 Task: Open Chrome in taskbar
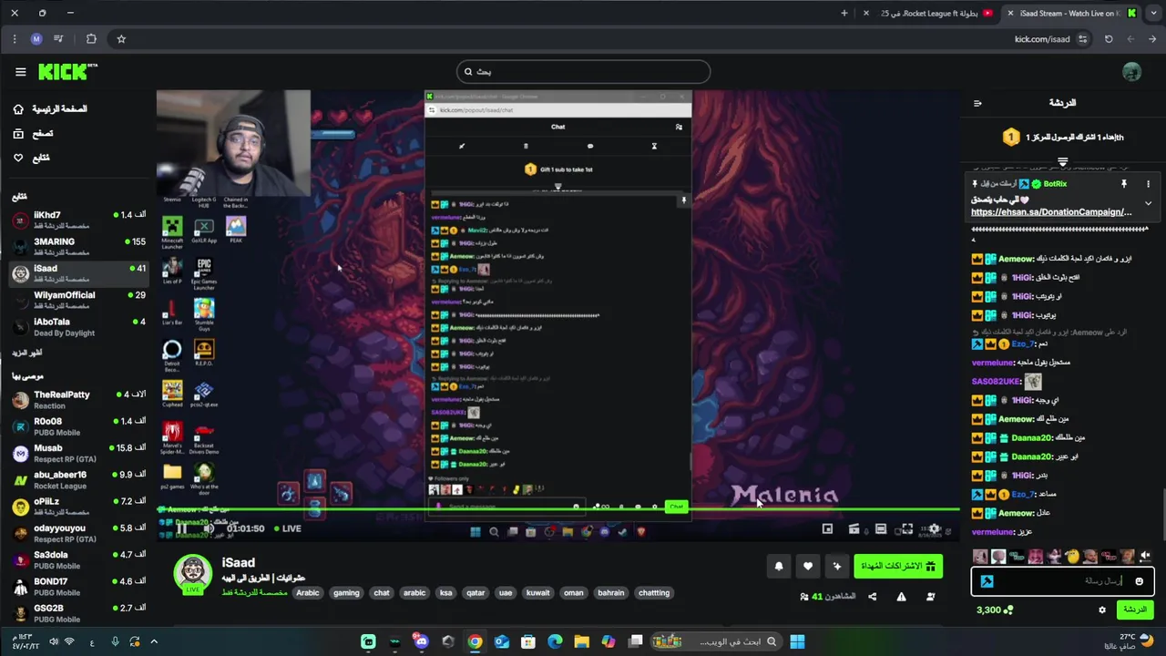(x=475, y=641)
